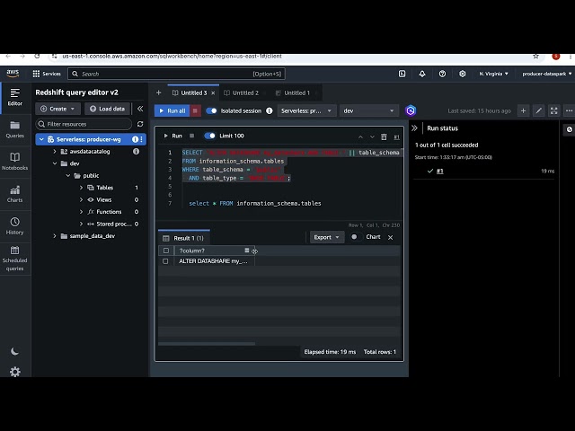Viewport: 575px width, 431px height.
Task: Open the producer-wg options menu
Action: coord(142,139)
